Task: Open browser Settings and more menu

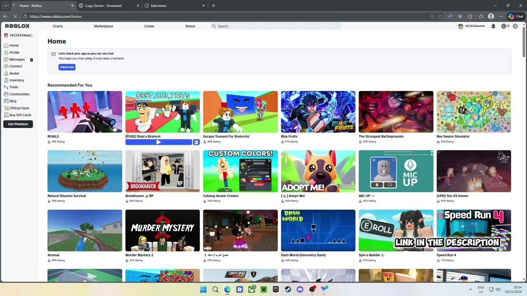Action: click(501, 16)
